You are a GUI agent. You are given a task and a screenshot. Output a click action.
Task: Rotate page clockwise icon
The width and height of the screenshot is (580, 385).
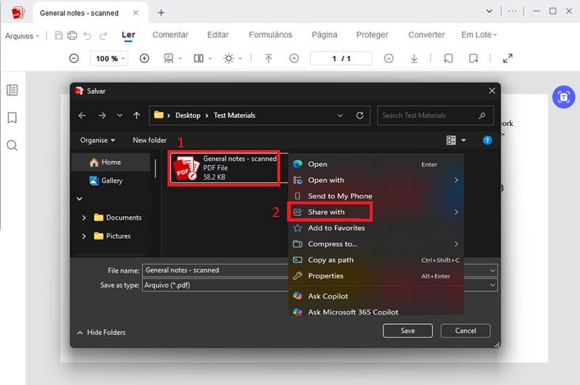[x=473, y=58]
